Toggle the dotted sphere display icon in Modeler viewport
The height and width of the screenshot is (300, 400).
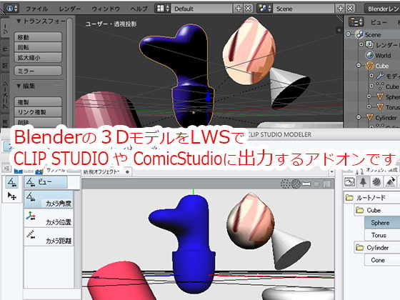coord(285,184)
